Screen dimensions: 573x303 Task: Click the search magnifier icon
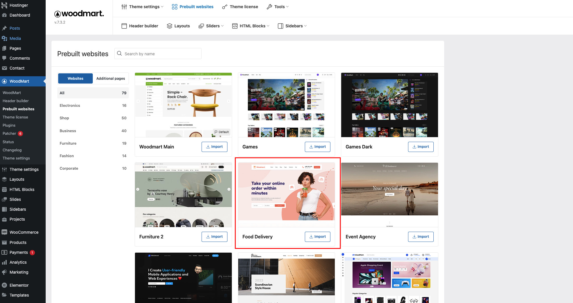tap(119, 54)
